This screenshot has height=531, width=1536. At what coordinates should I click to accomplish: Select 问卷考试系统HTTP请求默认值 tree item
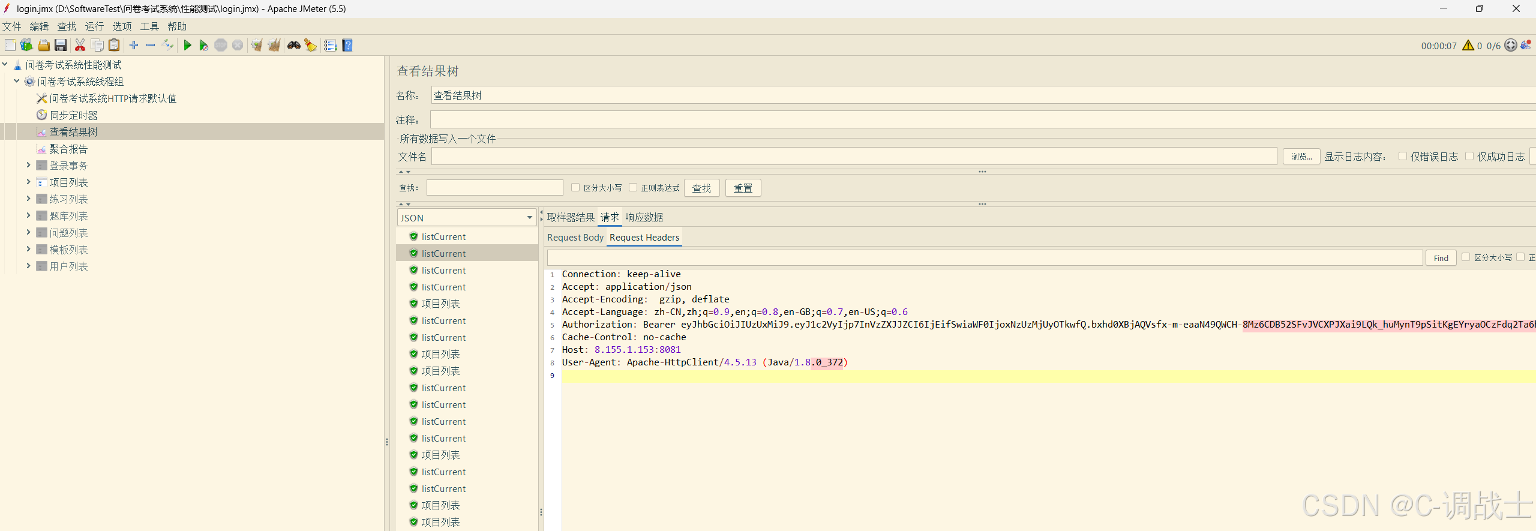113,98
